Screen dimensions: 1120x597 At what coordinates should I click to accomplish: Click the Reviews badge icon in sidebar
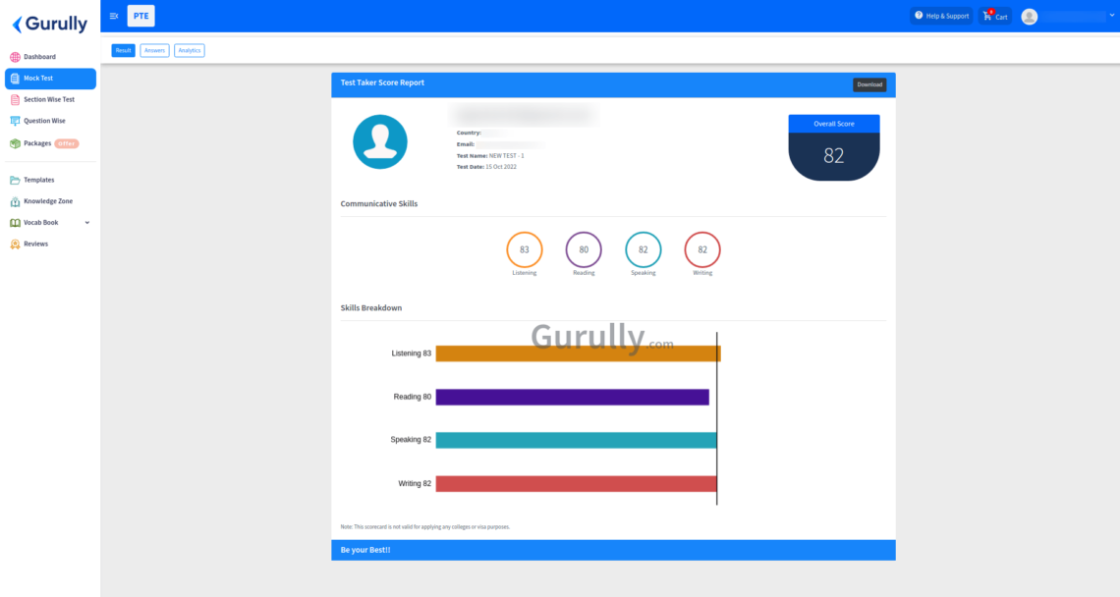14,244
